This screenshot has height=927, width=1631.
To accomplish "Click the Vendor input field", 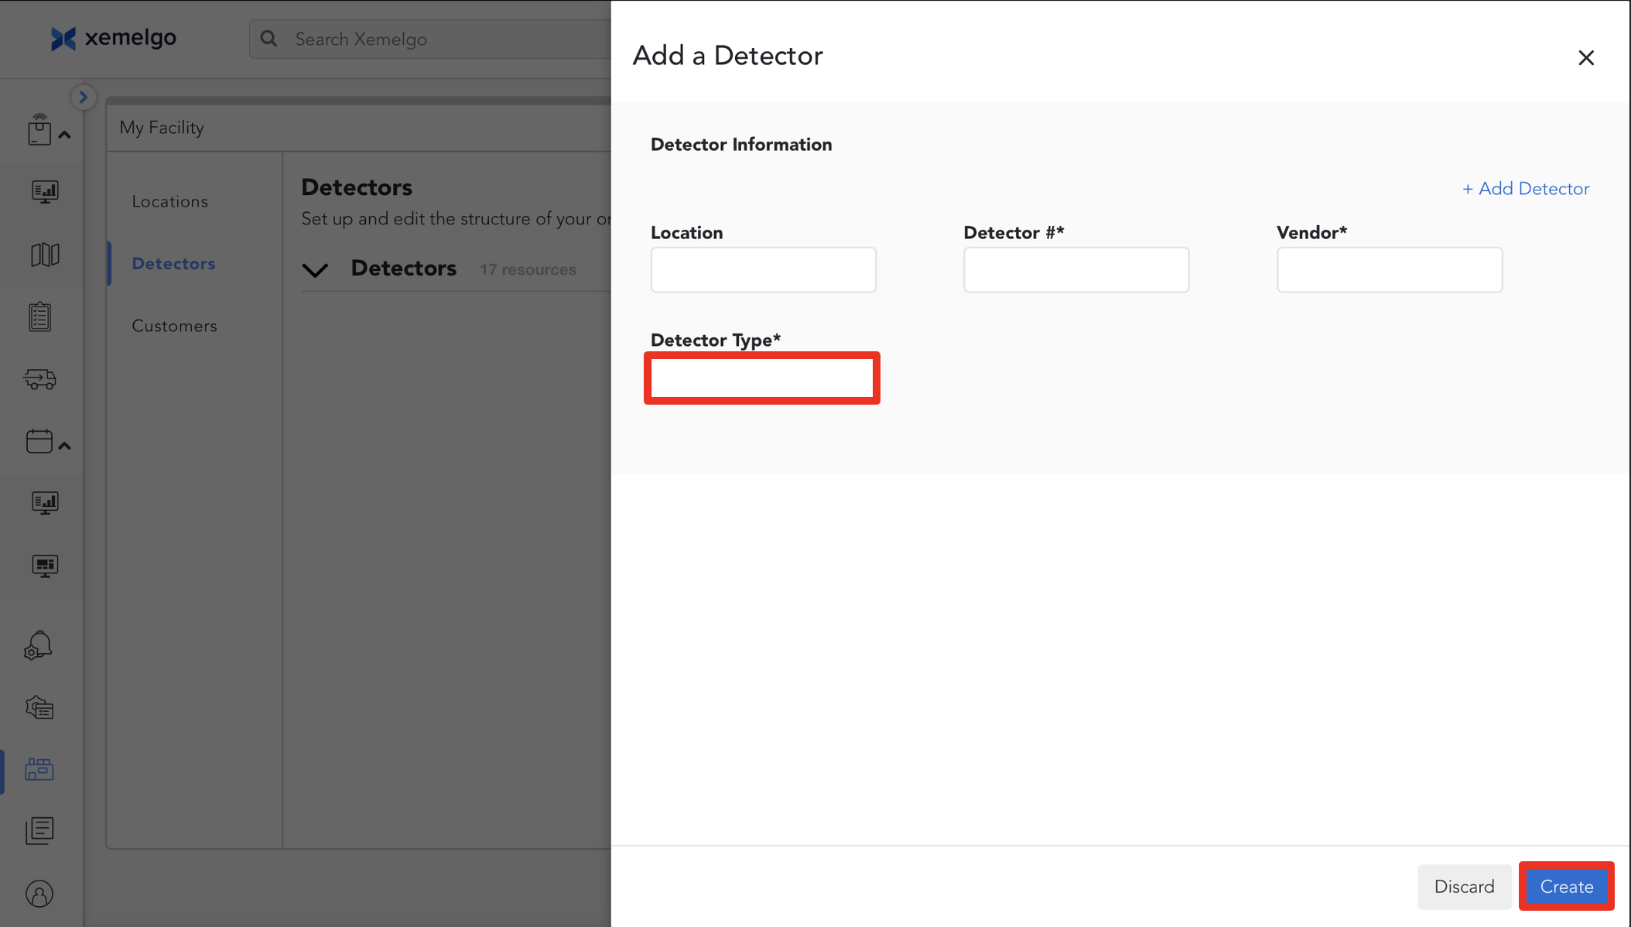I will (1389, 270).
